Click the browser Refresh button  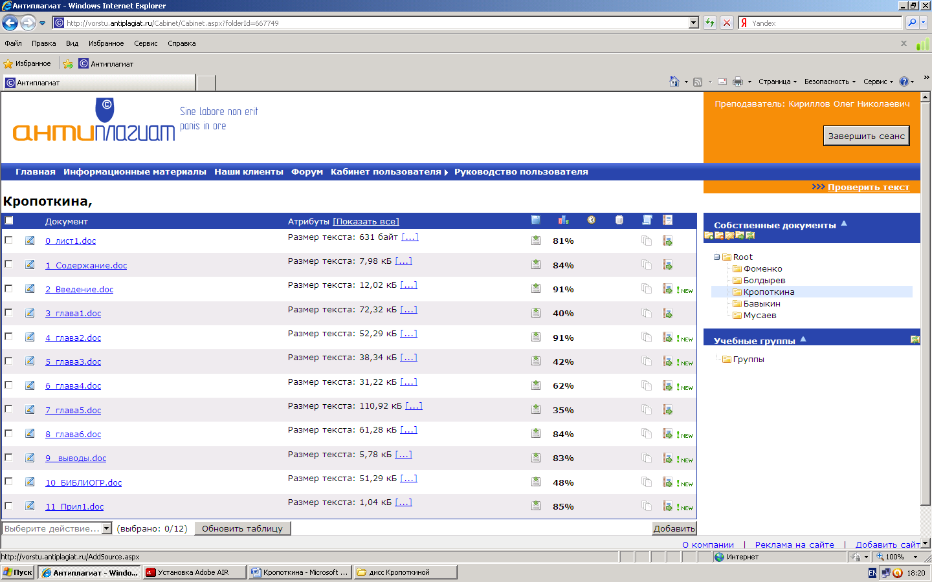click(x=710, y=23)
